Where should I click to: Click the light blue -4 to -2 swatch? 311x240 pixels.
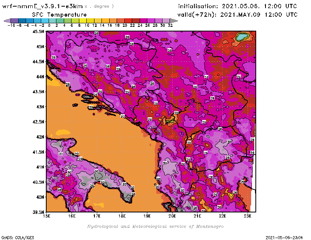[x=37, y=21]
